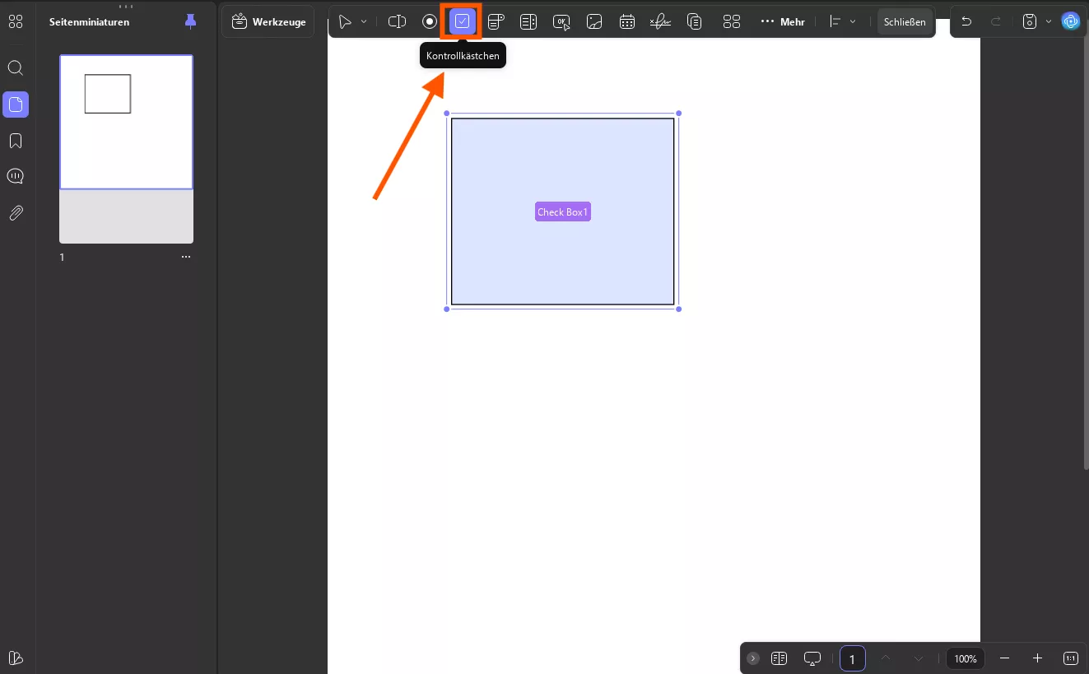Expand the save options dropdown arrow

[1049, 22]
